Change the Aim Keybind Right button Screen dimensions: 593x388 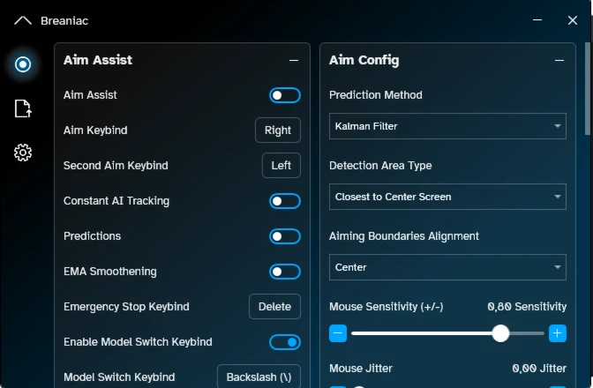point(278,131)
